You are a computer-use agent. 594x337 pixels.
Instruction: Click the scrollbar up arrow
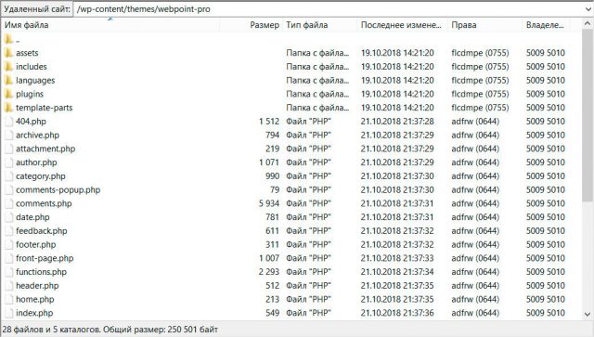pos(588,24)
